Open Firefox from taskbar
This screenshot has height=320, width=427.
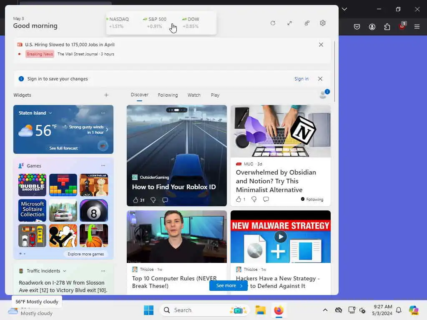click(279, 310)
